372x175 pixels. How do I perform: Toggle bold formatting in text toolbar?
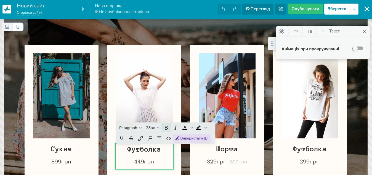tap(166, 128)
